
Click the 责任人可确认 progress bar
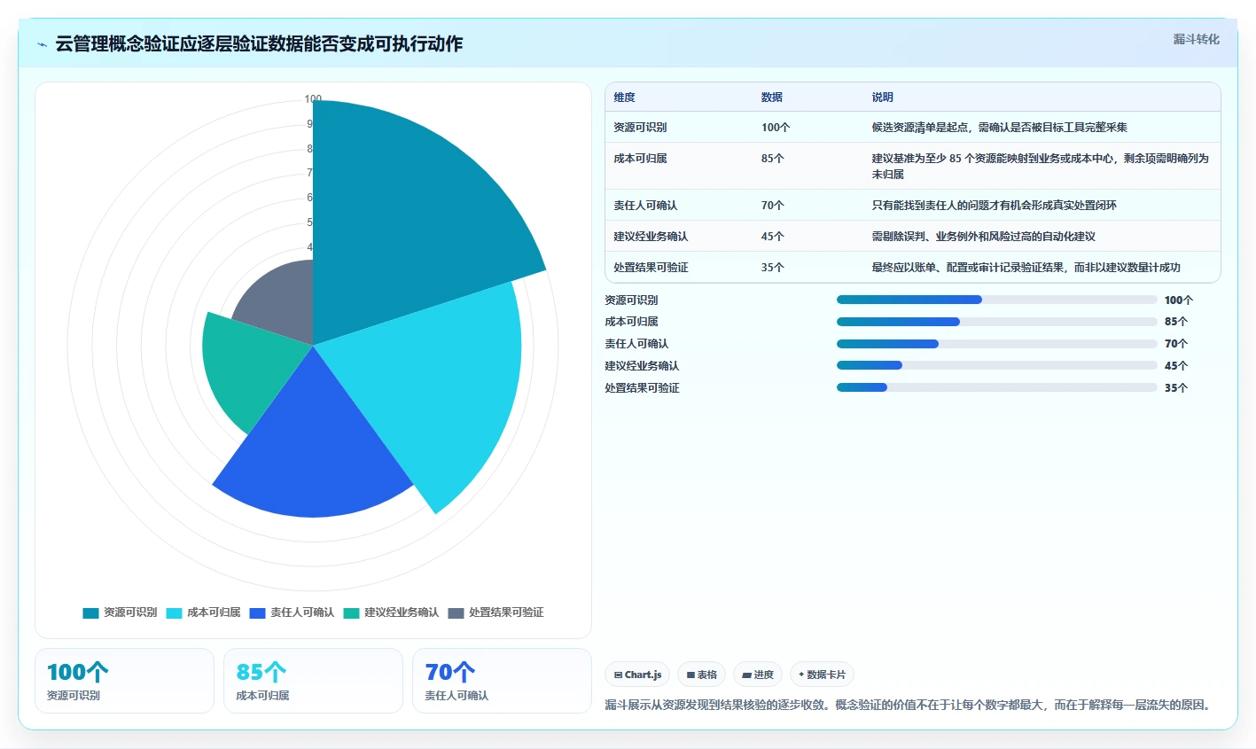[x=997, y=344]
